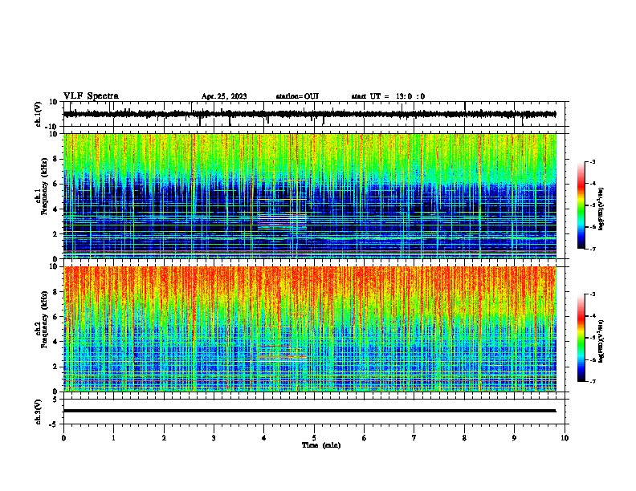Click the log(PSD) label beside ch.2 colorbar

(601, 341)
